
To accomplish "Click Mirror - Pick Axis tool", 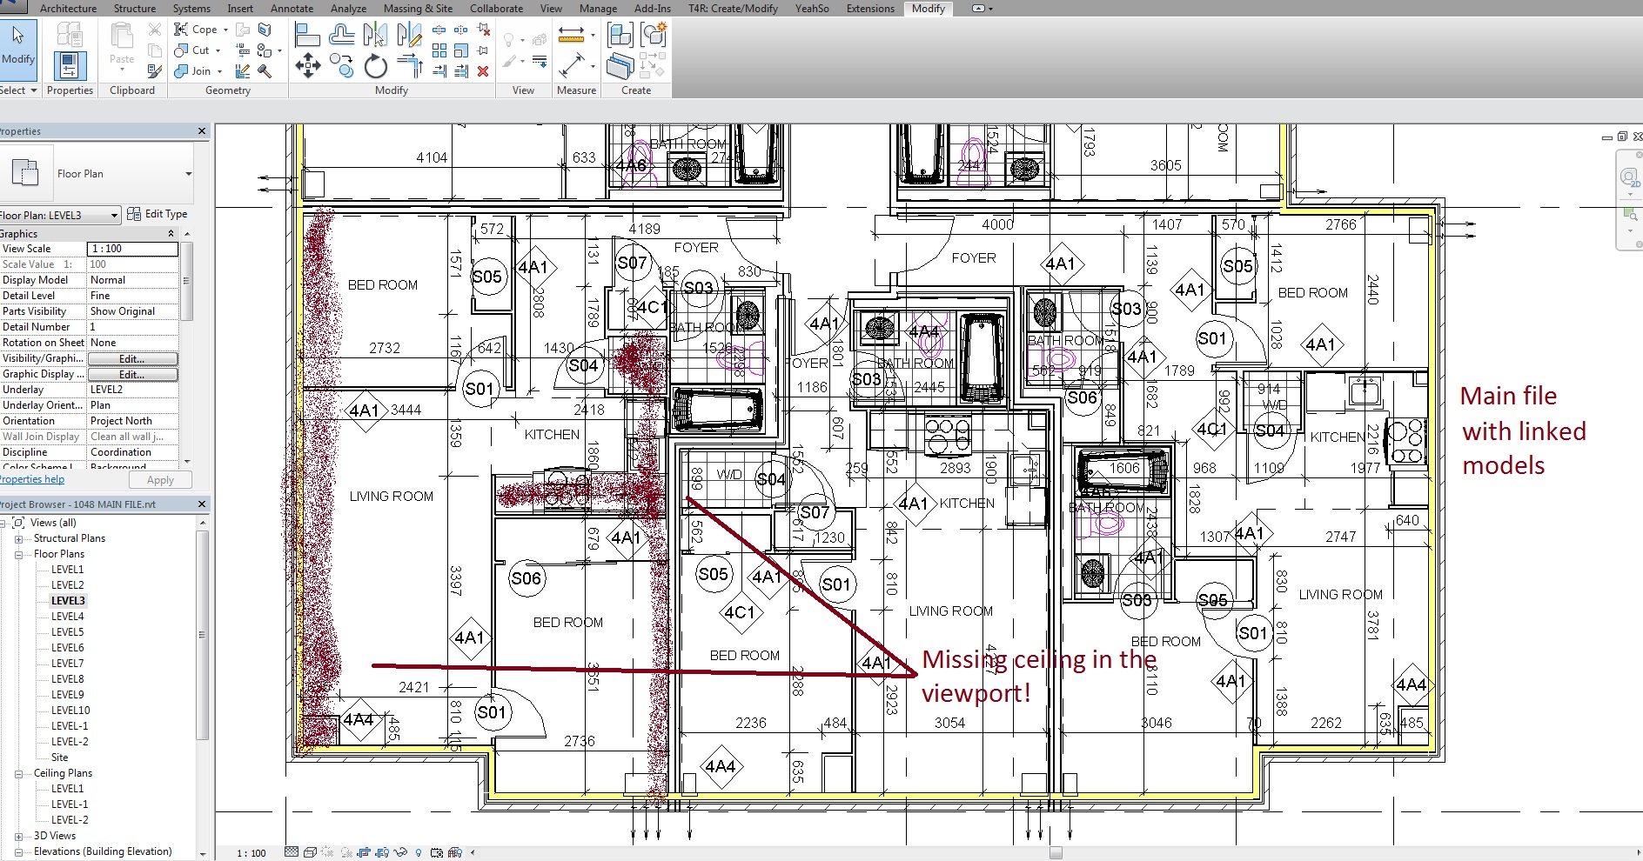I will 375,35.
